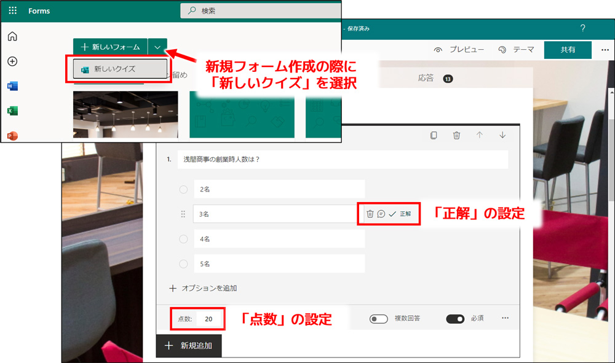This screenshot has height=363, width=615.
Task: Open Excel from the left sidebar
Action: coord(12,111)
